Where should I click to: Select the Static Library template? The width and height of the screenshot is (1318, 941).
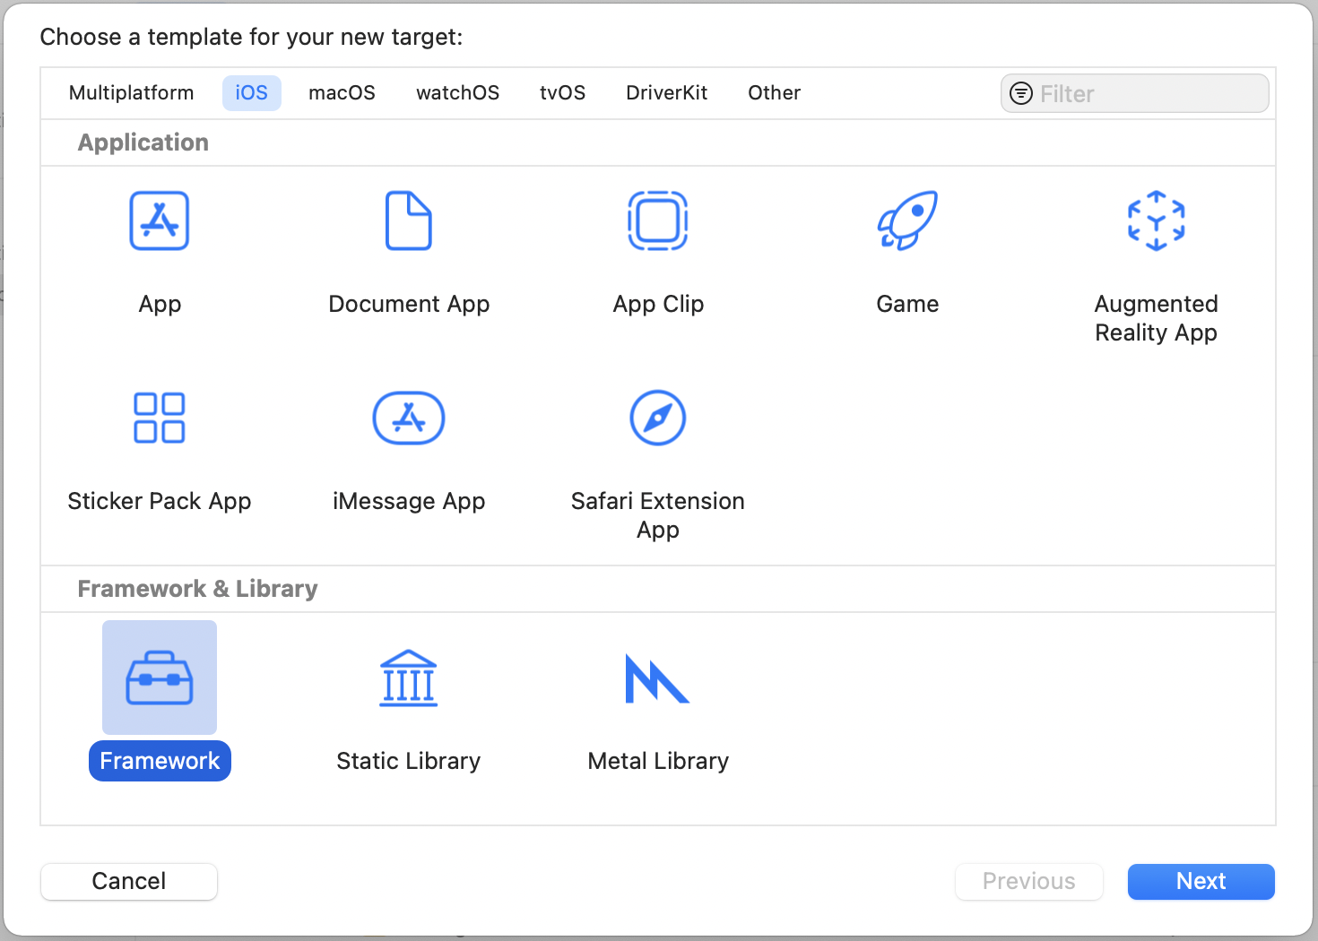pyautogui.click(x=409, y=678)
